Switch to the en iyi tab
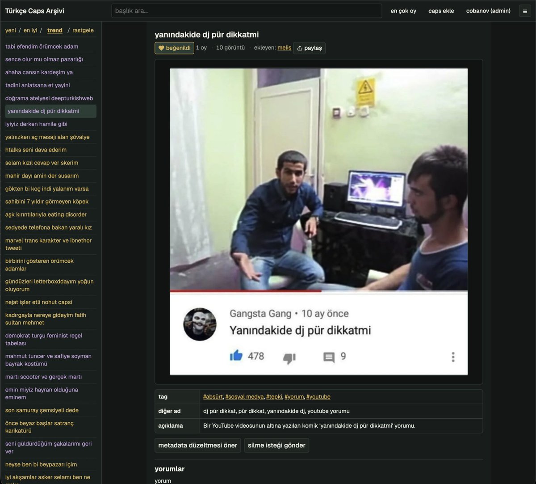Screen dimensions: 536x484 pyautogui.click(x=30, y=30)
